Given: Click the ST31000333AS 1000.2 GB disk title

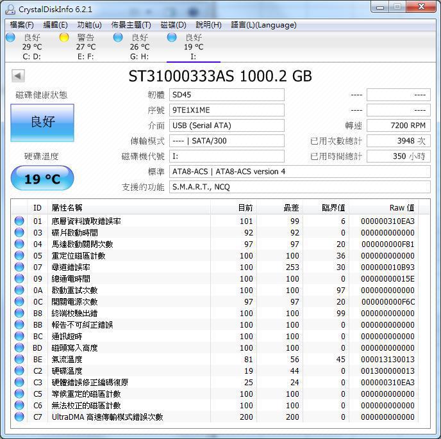Looking at the screenshot, I should (x=220, y=76).
